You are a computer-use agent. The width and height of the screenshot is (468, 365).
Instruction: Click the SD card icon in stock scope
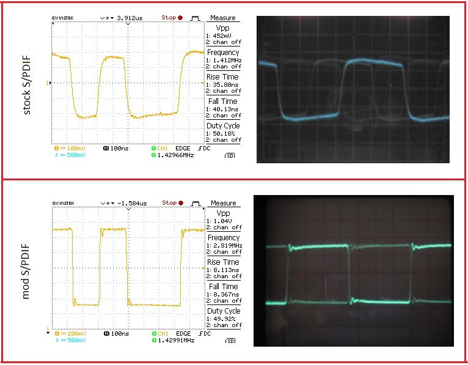[x=230, y=155]
